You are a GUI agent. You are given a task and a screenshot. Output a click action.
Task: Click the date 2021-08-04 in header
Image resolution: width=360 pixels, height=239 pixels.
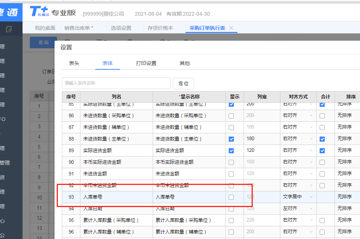coord(148,14)
